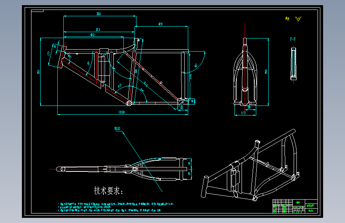345x223 pixels.
Task: Select the R552 radius label
Action: (117, 129)
